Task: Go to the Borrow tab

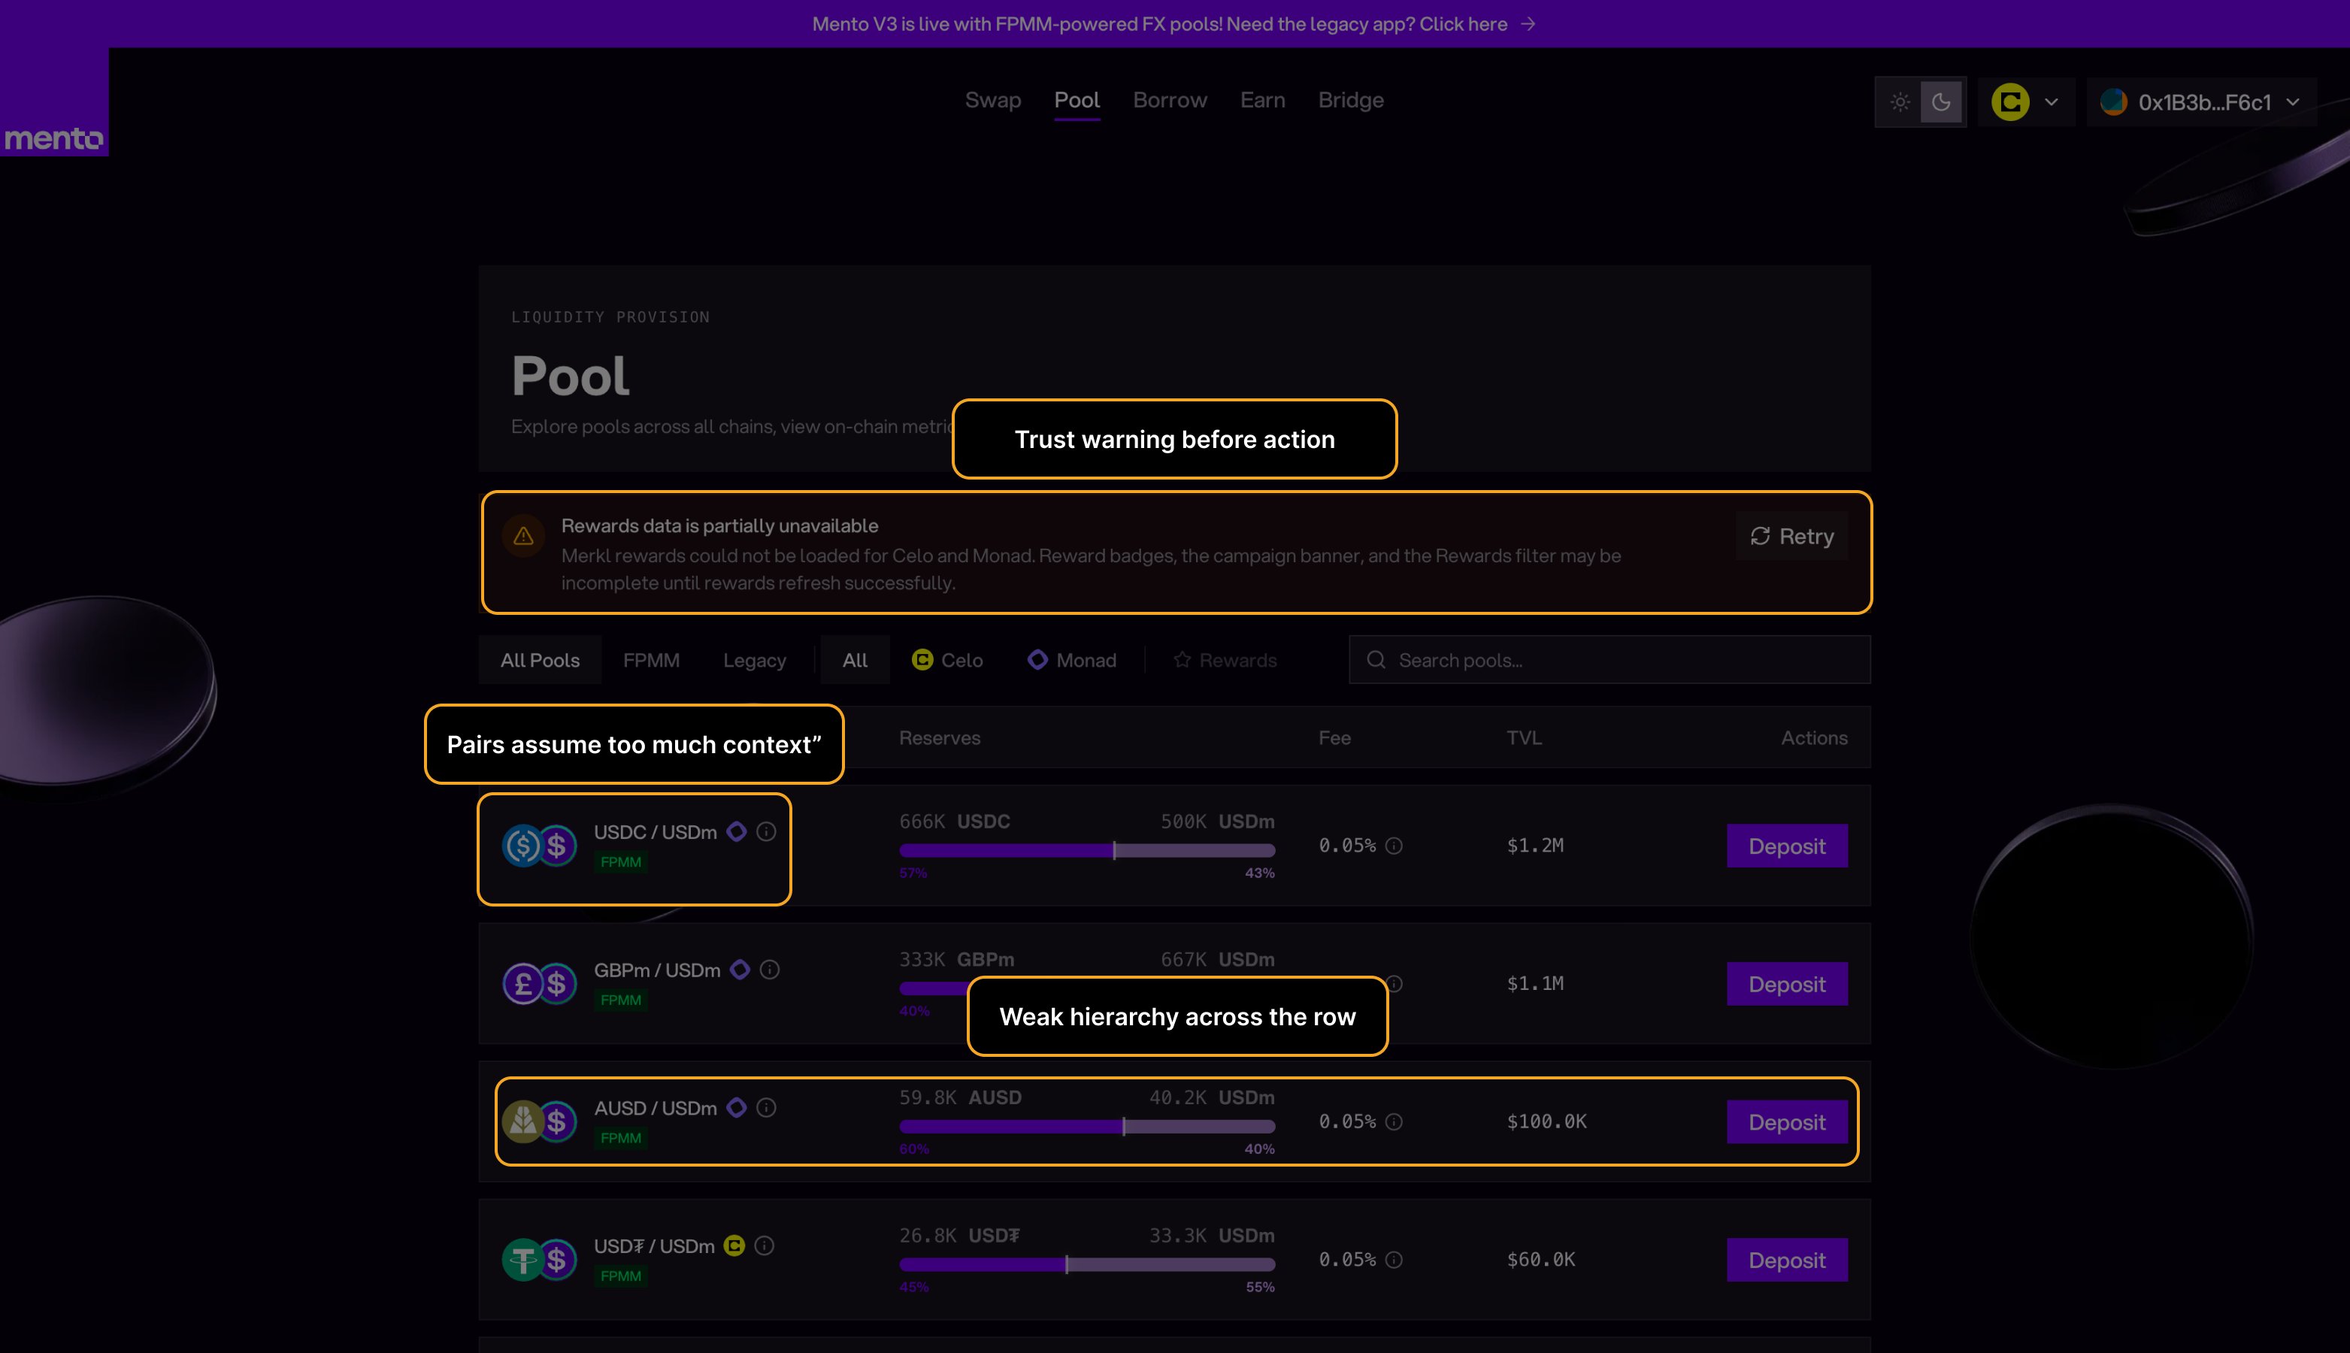Action: pyautogui.click(x=1170, y=101)
